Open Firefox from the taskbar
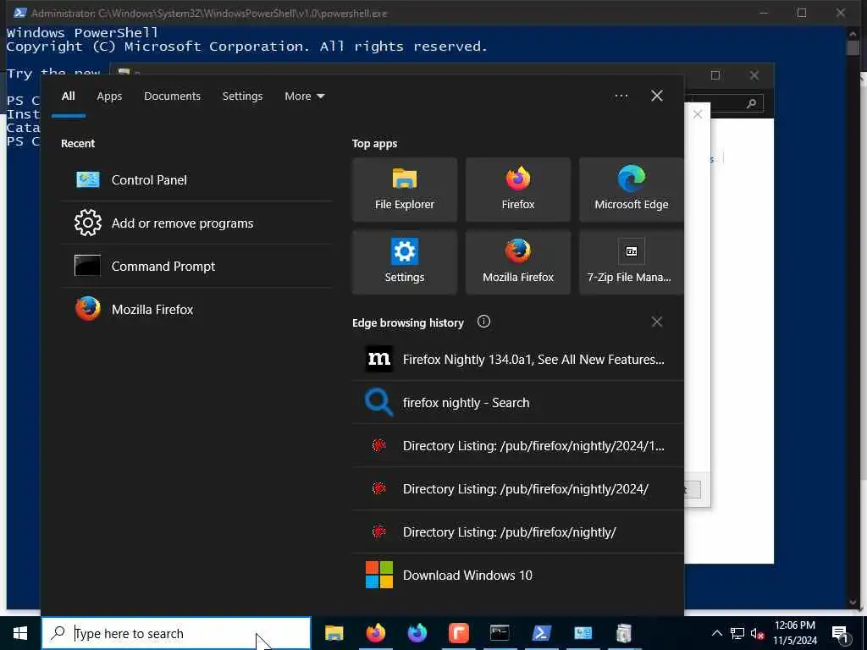 click(376, 633)
